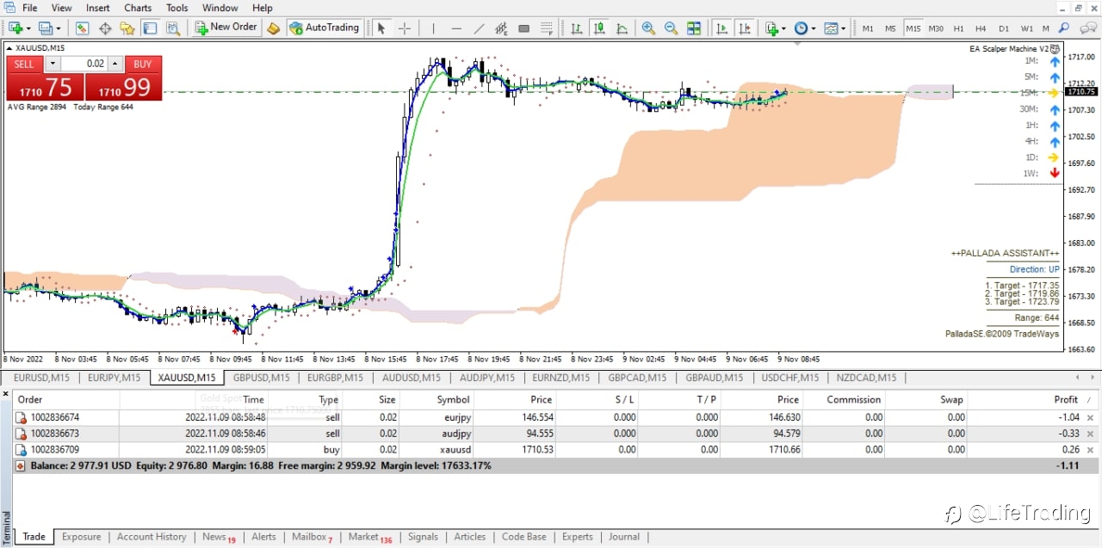
Task: Open the indicators list icon
Action: click(772, 28)
